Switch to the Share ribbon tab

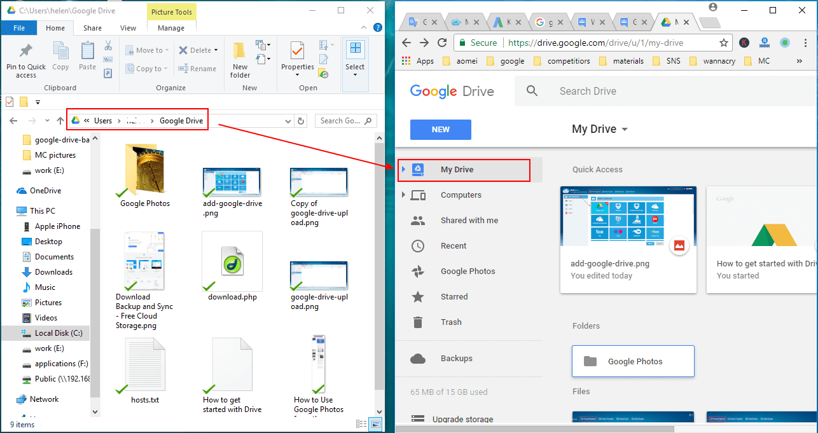[92, 28]
